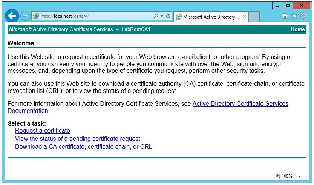Close the Microsoft Active Directory tab
Image resolution: width=314 pixels, height=185 pixels.
pyautogui.click(x=245, y=17)
